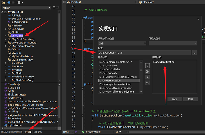Switch to Git Changes tab
Image resolution: width=205 pixels, height=135 pixels.
38,132
